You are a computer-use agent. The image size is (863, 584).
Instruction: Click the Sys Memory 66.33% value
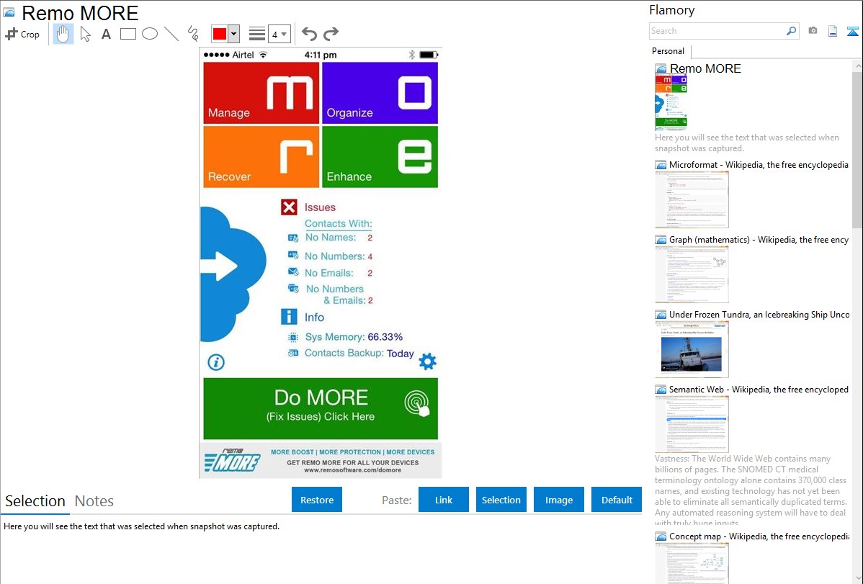coord(385,337)
